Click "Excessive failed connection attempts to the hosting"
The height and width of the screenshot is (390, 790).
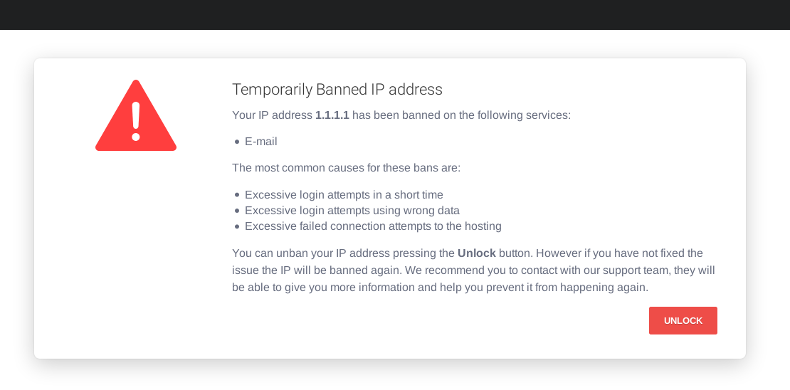click(373, 226)
